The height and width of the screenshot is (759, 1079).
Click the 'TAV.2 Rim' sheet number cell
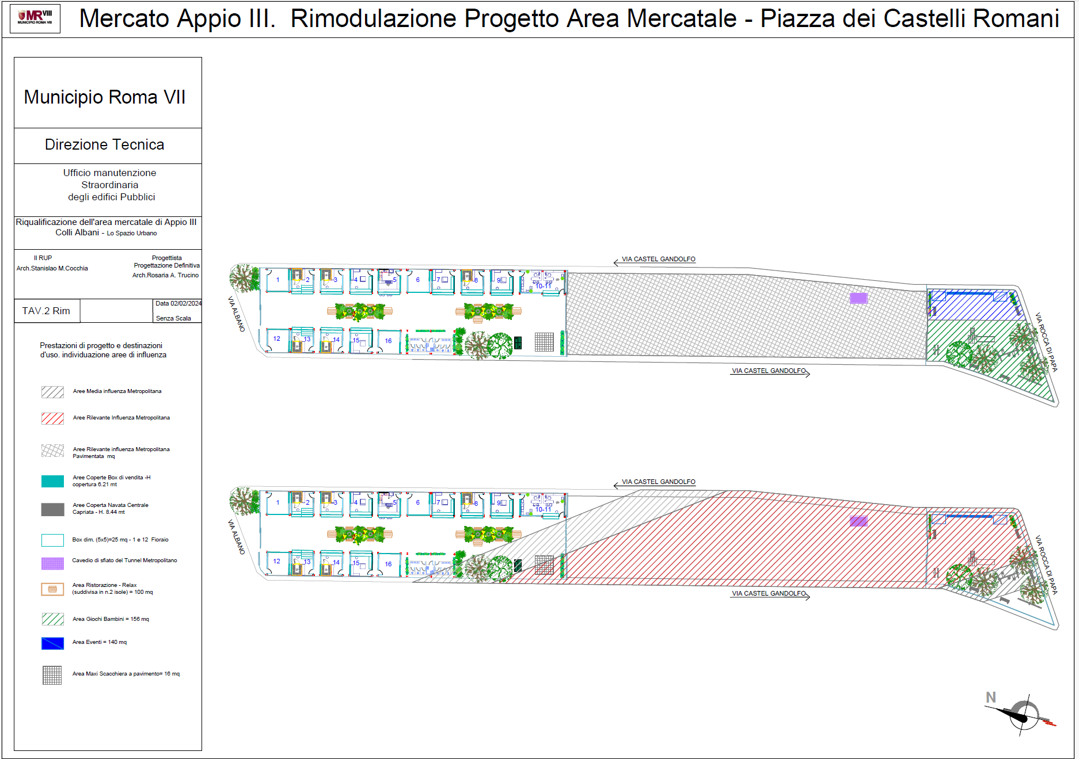click(x=46, y=311)
